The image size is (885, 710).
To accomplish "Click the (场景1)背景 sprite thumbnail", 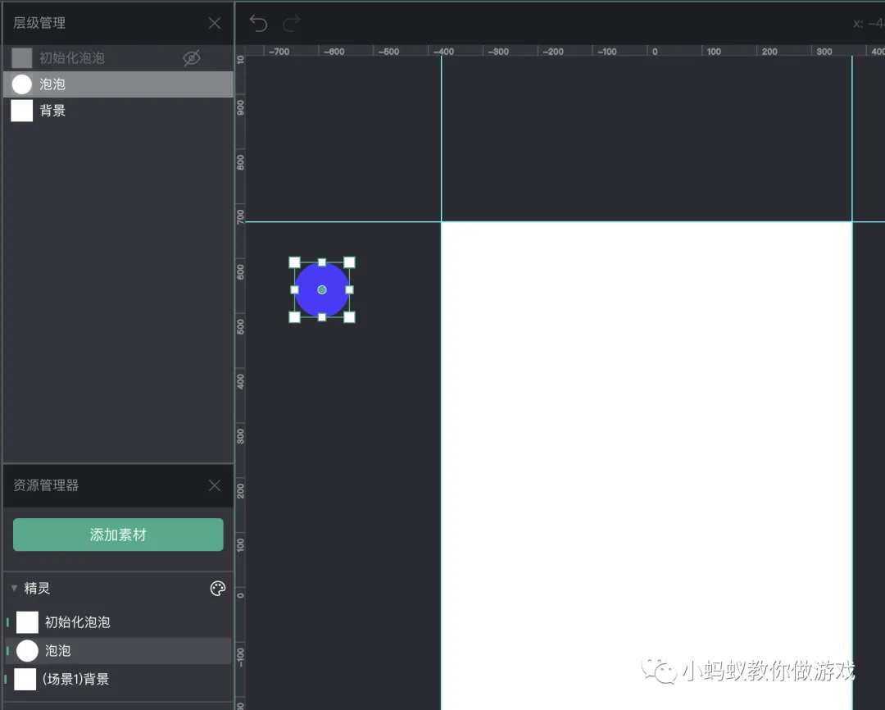I will tap(25, 679).
